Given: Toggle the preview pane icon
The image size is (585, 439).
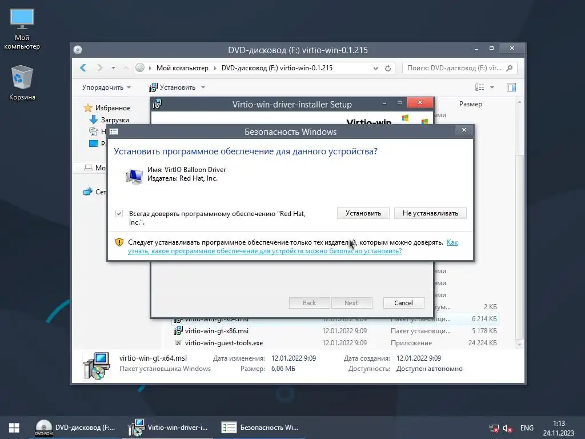Looking at the screenshot, I should (511, 87).
